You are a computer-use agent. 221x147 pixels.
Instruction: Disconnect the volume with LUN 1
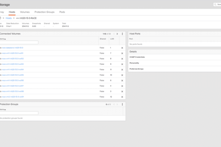[x=122, y=48]
